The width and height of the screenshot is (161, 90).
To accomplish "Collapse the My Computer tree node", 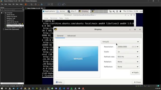I will pyautogui.click(x=2, y=13).
